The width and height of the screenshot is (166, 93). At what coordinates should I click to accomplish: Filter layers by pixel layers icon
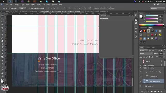pyautogui.click(x=150, y=50)
